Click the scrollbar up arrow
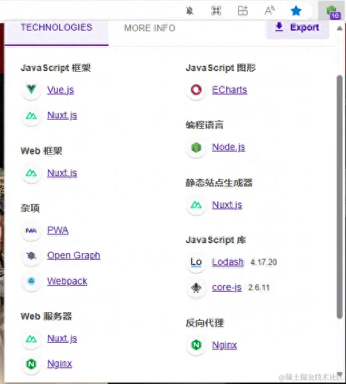 click(x=339, y=29)
